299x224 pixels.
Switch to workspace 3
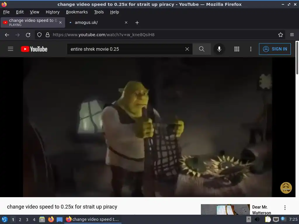[27, 220]
